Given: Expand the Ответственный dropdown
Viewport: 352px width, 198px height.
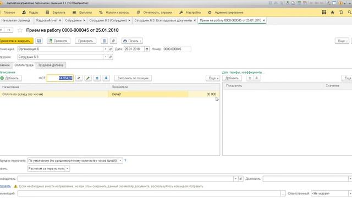Looking at the screenshot, I should point(350,193).
